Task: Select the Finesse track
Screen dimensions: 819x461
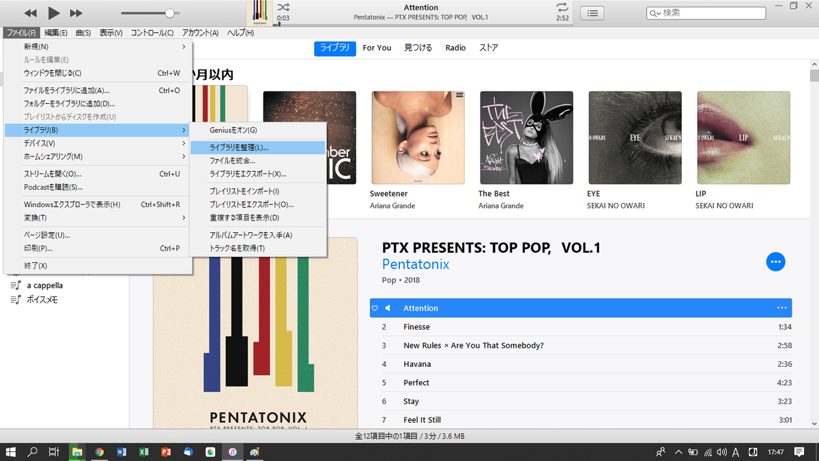Action: pos(581,327)
